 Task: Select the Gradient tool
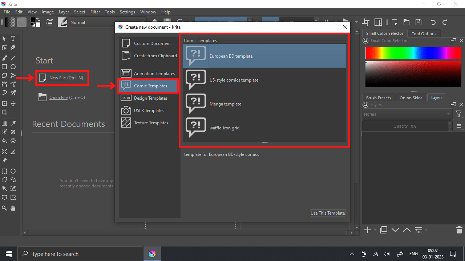tap(4, 123)
